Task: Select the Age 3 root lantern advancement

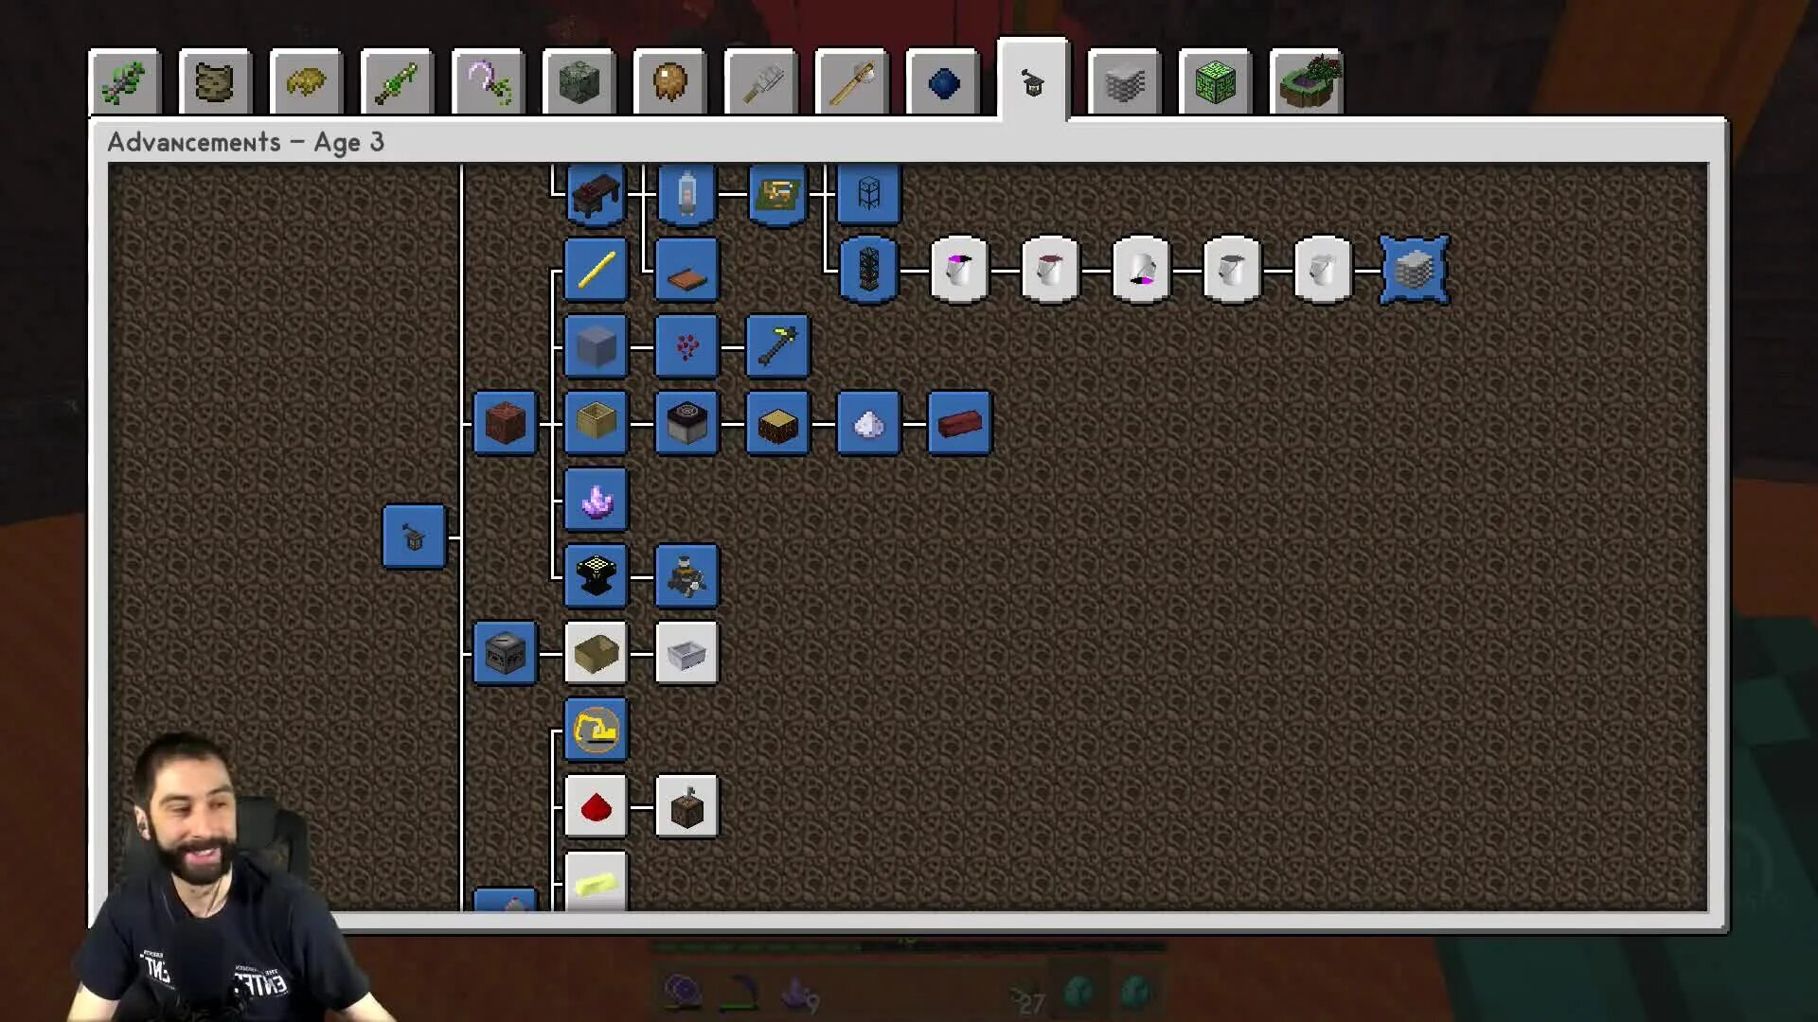Action: click(x=414, y=537)
